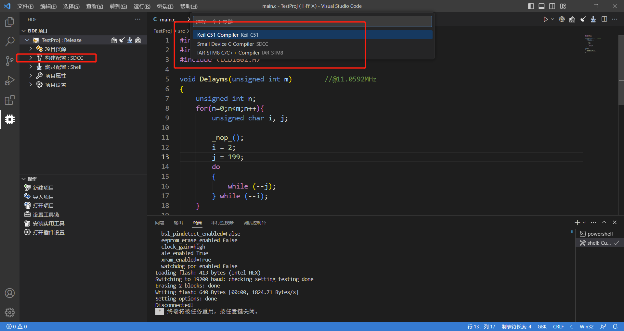Image resolution: width=624 pixels, height=331 pixels.
Task: Open the Search view in activity bar
Action: 10,41
